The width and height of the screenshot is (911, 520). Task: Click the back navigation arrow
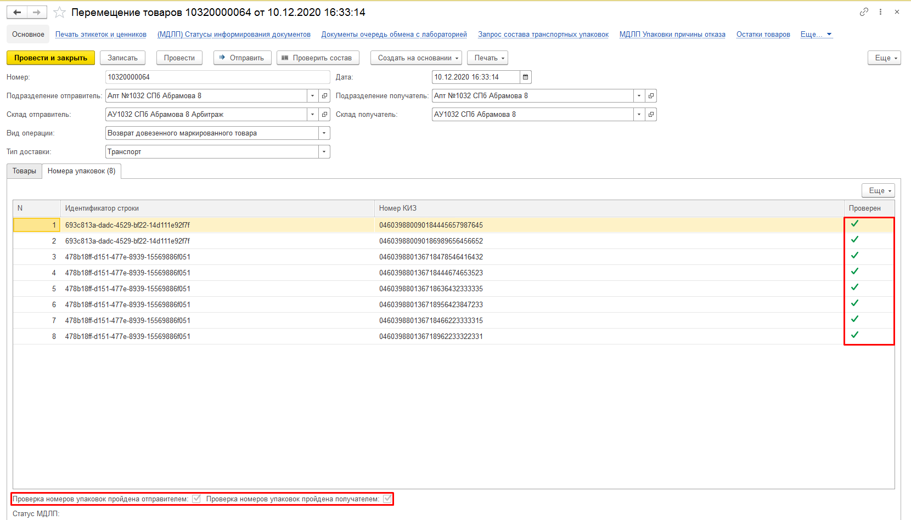17,12
